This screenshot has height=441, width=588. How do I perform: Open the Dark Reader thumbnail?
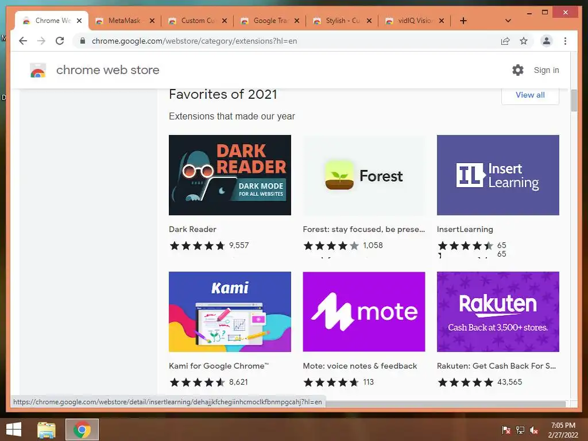pyautogui.click(x=230, y=175)
